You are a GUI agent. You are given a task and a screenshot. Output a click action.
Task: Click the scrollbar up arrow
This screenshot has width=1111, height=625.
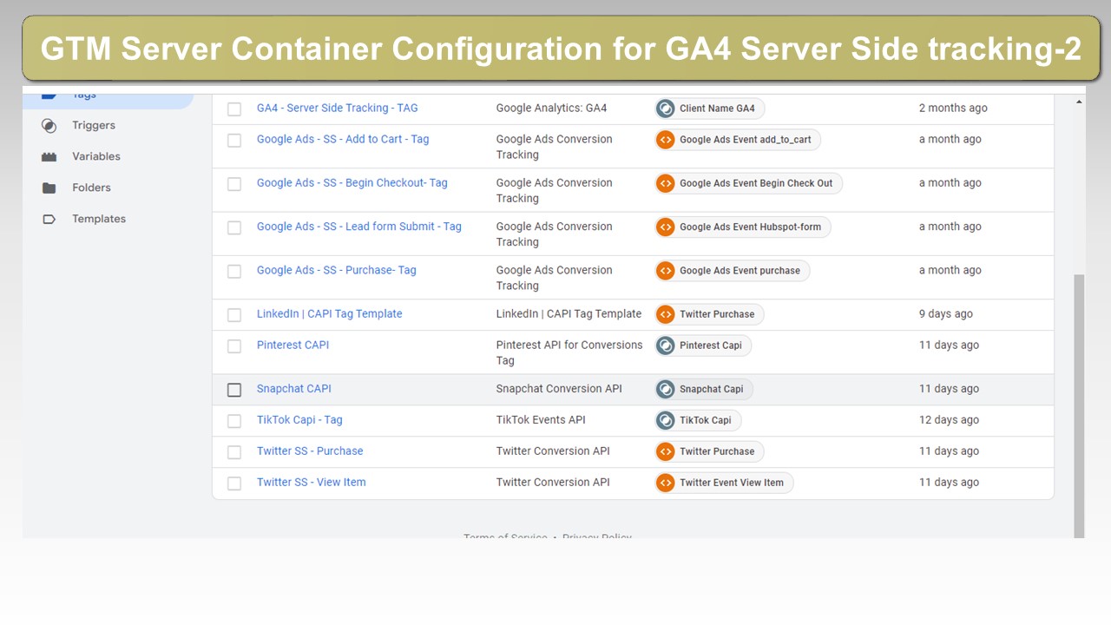tap(1079, 102)
